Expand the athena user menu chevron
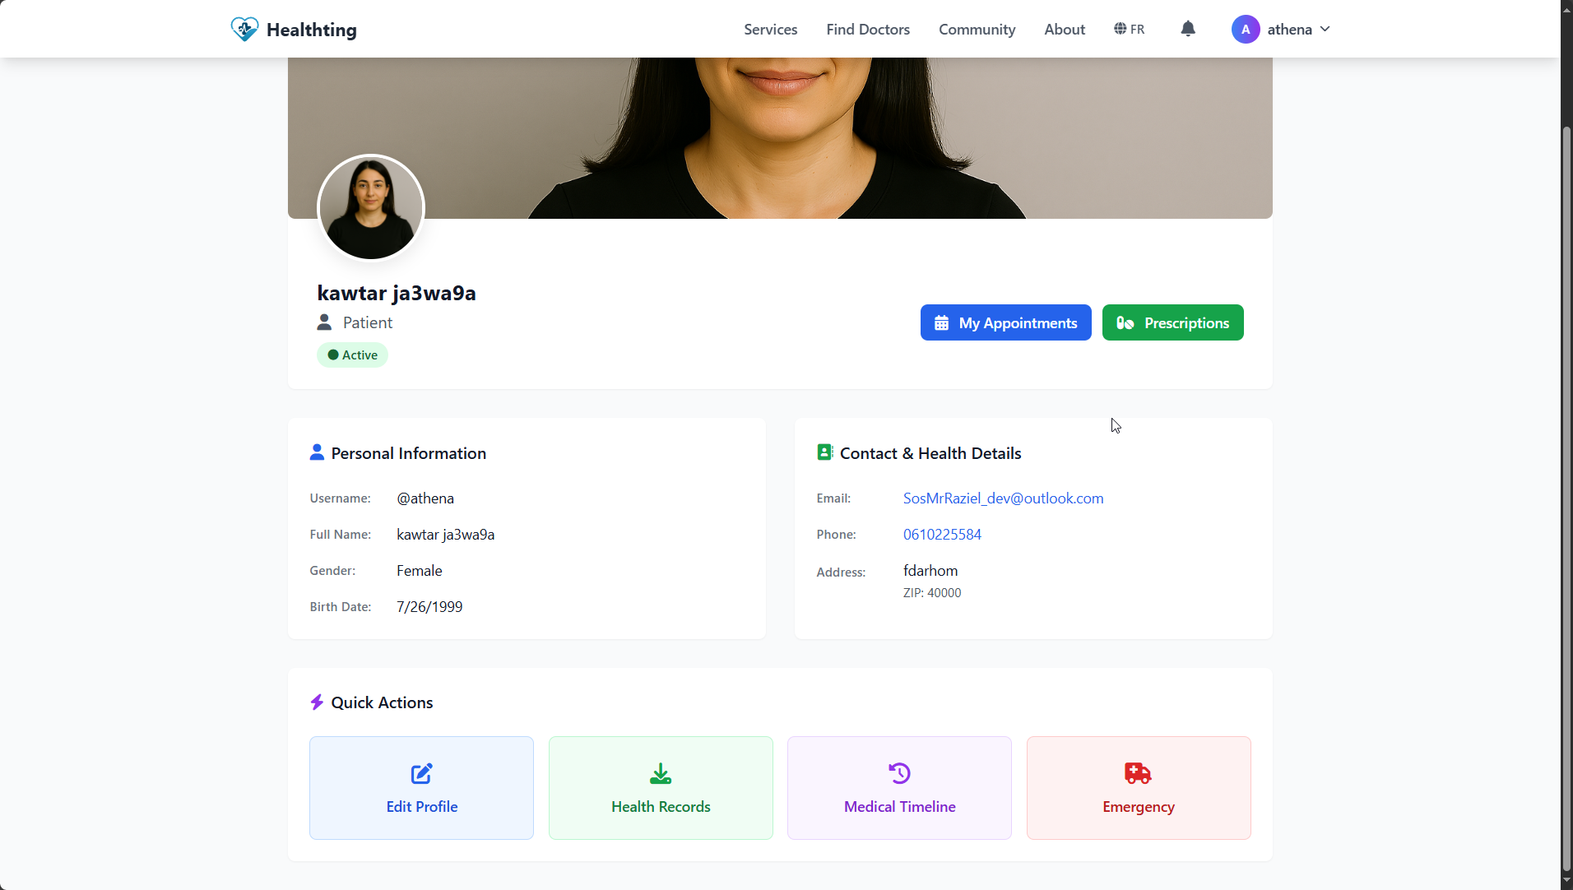This screenshot has width=1573, height=890. tap(1325, 30)
